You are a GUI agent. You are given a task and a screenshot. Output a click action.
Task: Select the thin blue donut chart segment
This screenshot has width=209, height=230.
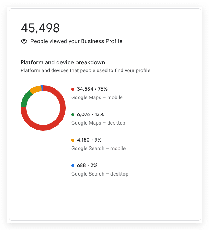pyautogui.click(x=42, y=88)
